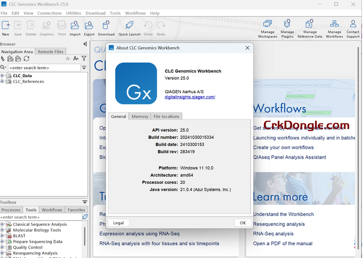Select the General tab
This screenshot has width=363, height=258.
pos(119,116)
